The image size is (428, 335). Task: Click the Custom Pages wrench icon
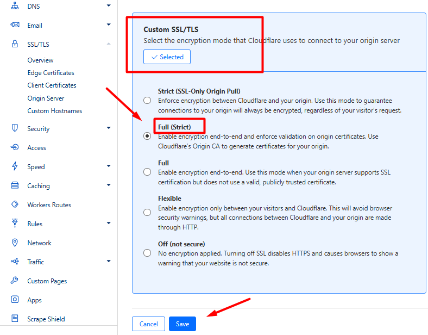[15, 281]
